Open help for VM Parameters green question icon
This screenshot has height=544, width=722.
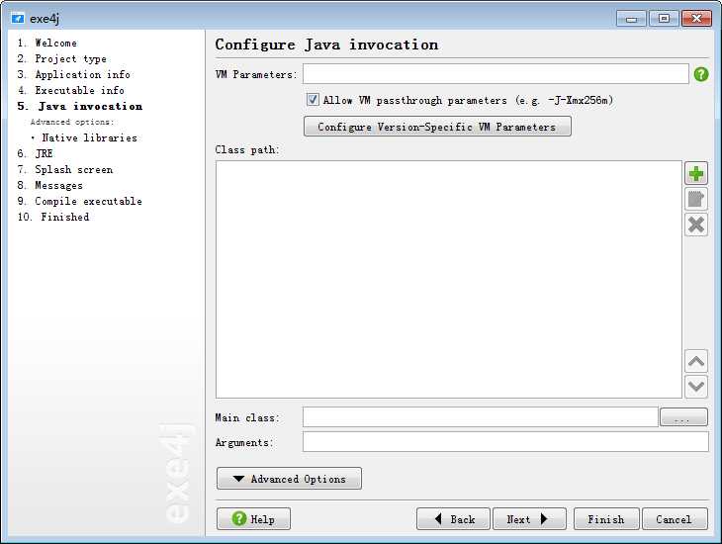701,74
